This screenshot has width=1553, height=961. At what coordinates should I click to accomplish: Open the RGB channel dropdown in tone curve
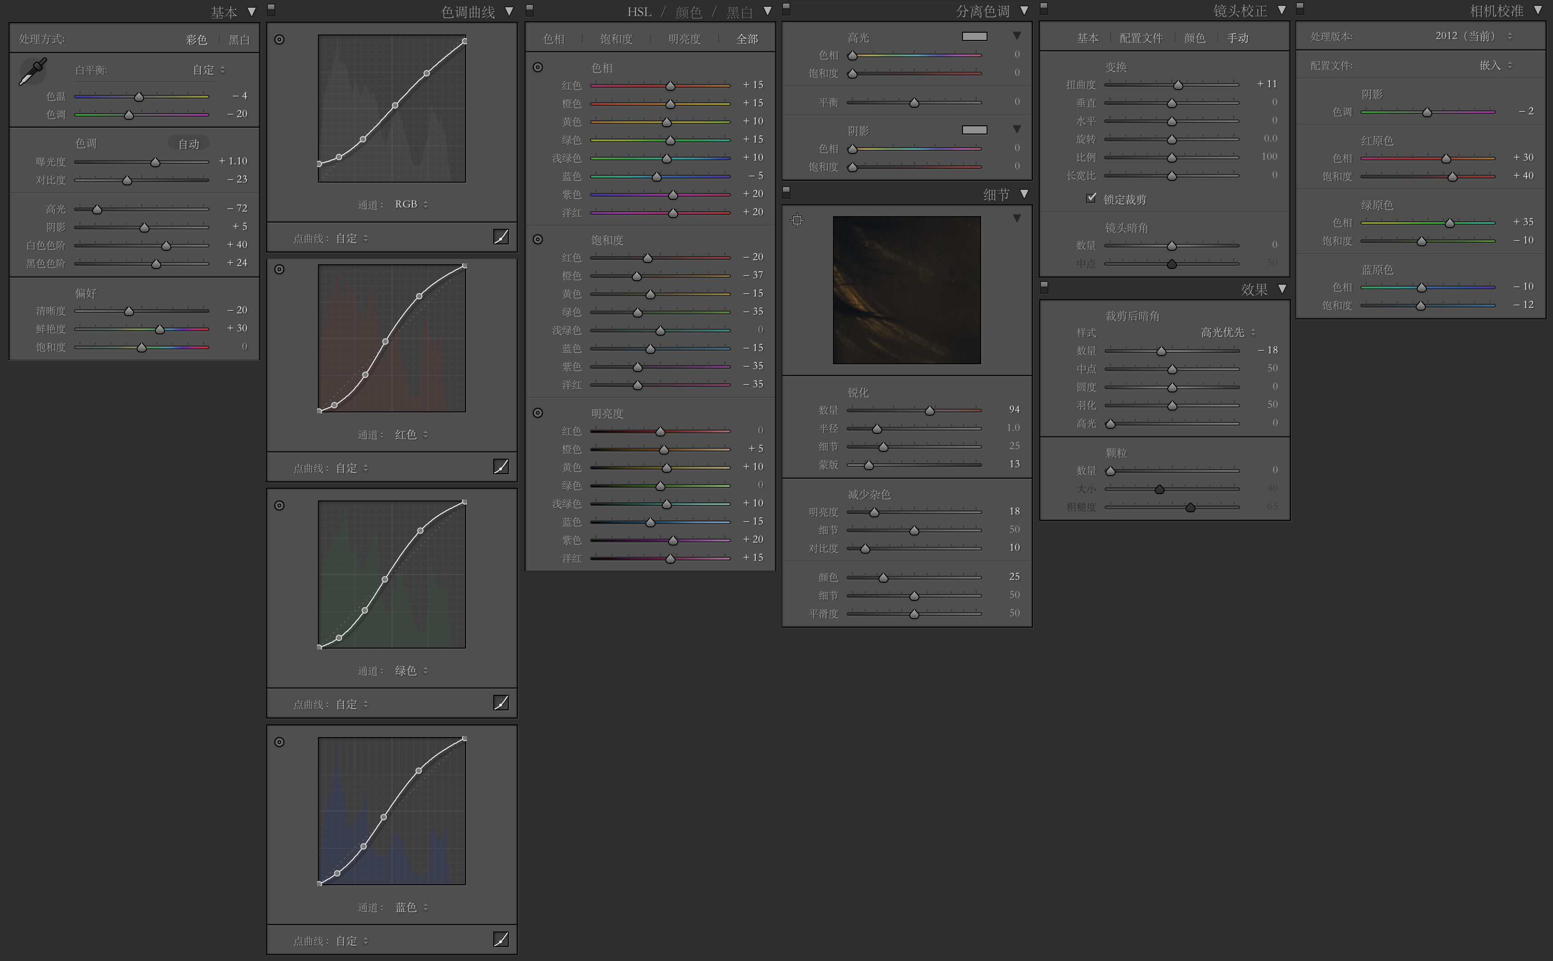click(x=411, y=204)
